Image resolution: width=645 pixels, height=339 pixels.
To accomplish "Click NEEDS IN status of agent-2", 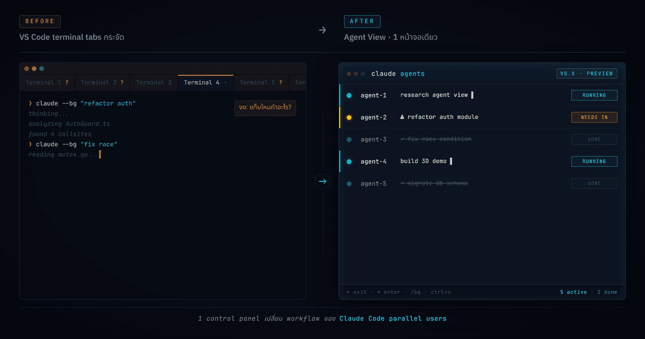I will (x=594, y=117).
